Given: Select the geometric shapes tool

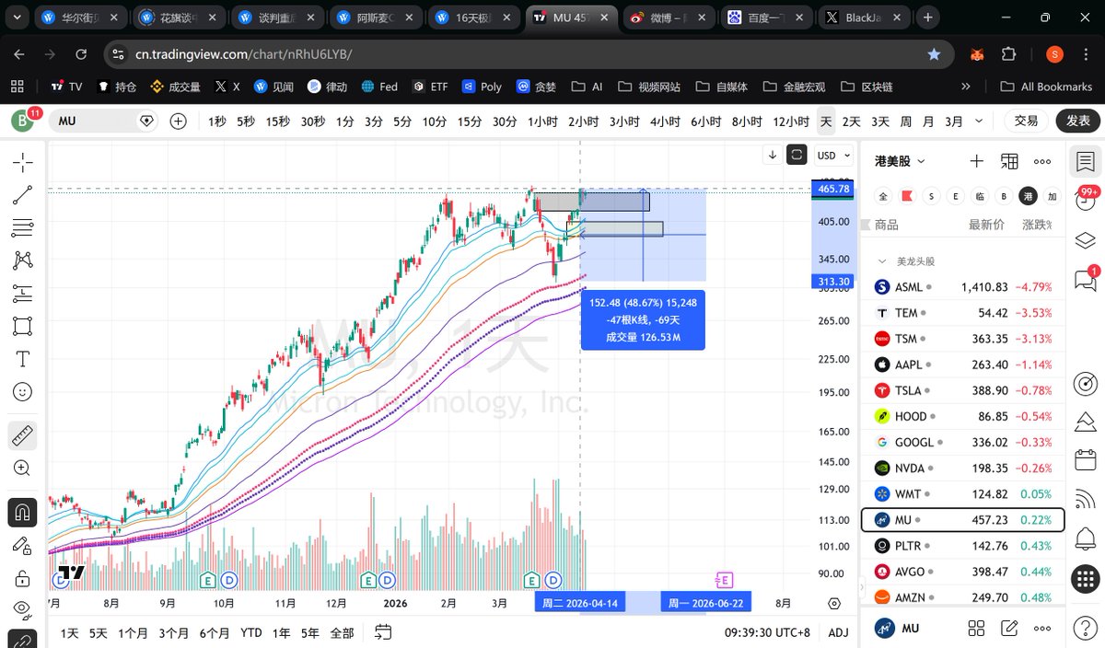Looking at the screenshot, I should coord(23,326).
